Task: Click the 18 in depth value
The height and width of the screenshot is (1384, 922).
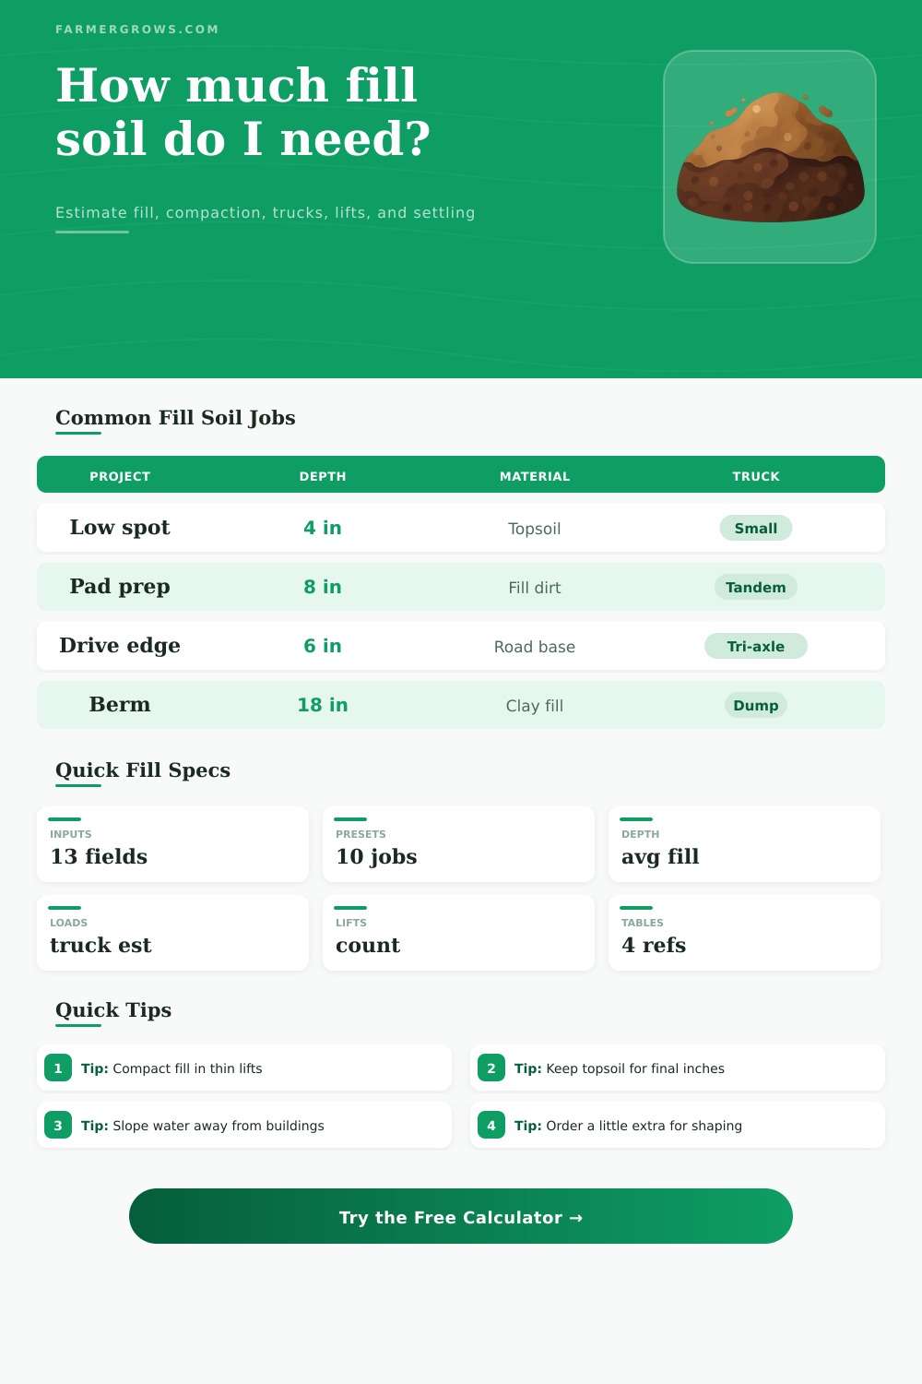Action: [x=323, y=705]
